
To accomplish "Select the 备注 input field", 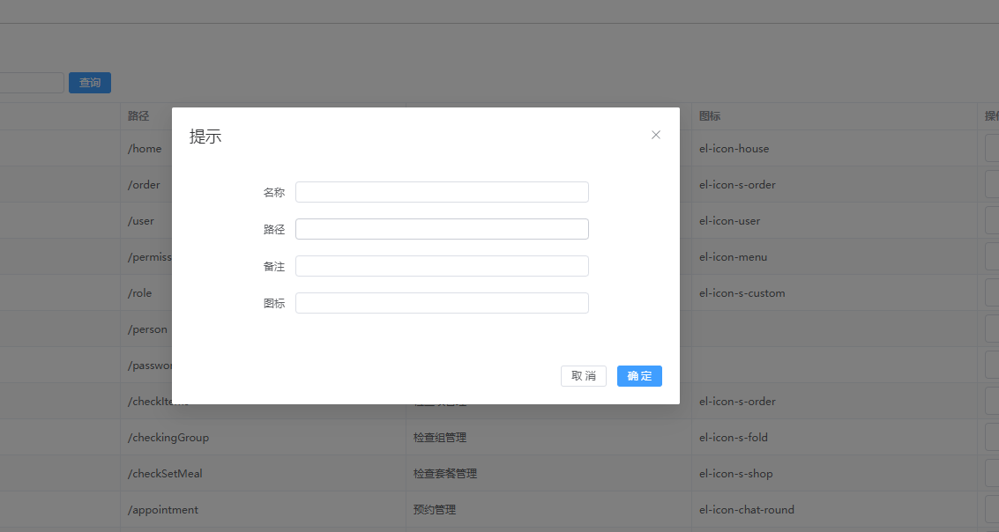I will 442,266.
